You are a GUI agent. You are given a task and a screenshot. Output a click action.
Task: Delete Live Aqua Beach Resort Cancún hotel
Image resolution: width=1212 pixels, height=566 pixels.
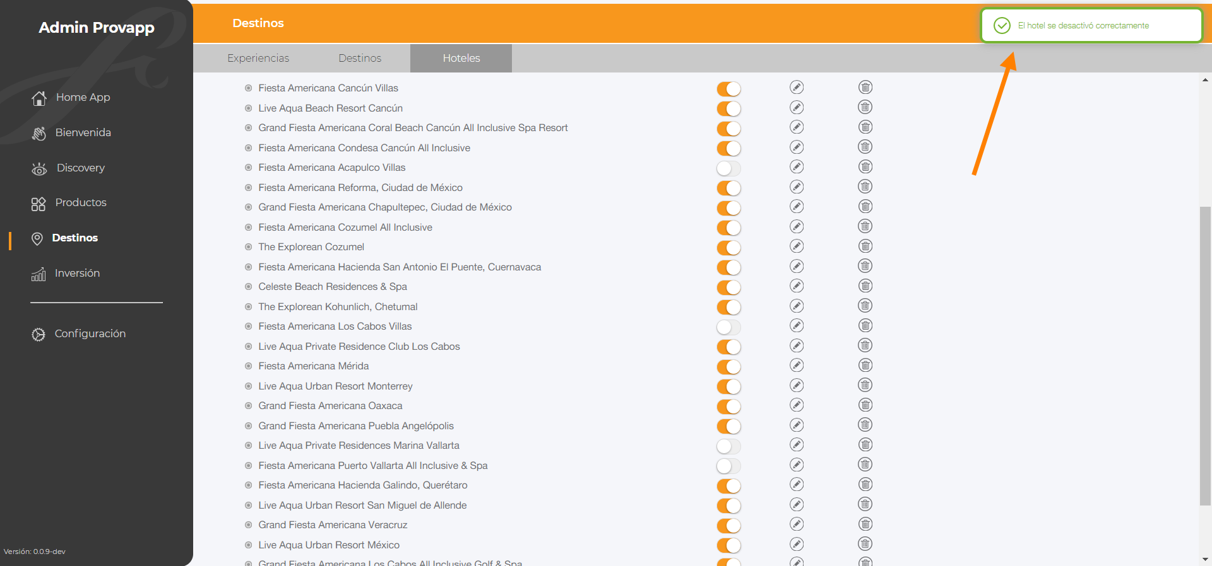coord(865,107)
